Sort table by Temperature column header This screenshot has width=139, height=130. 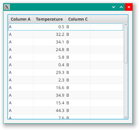(49, 19)
